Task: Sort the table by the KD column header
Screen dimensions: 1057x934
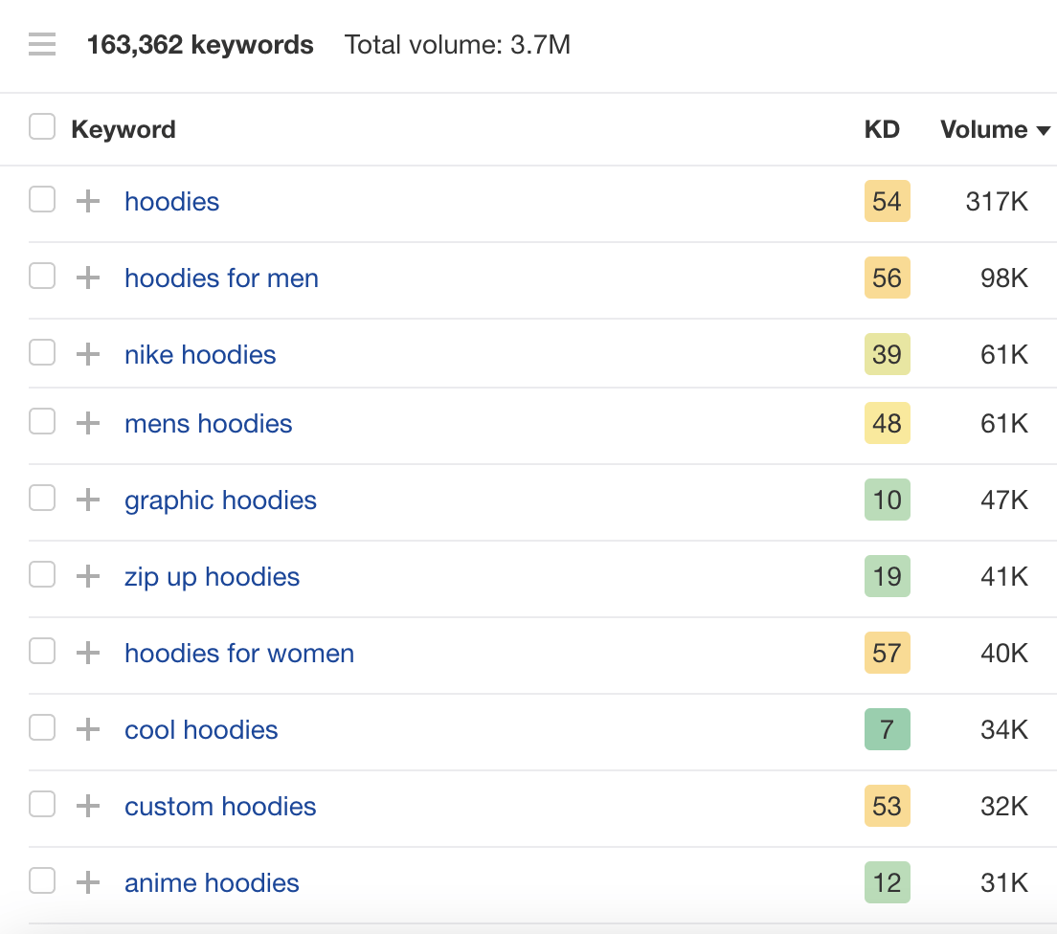Action: coord(881,129)
